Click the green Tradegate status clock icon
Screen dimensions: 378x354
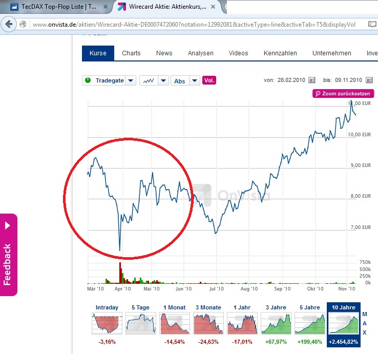click(x=88, y=80)
